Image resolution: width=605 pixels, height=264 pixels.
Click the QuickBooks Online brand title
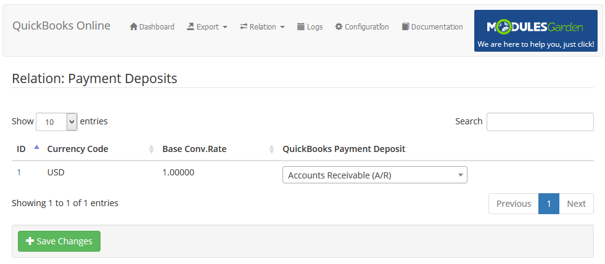point(61,26)
